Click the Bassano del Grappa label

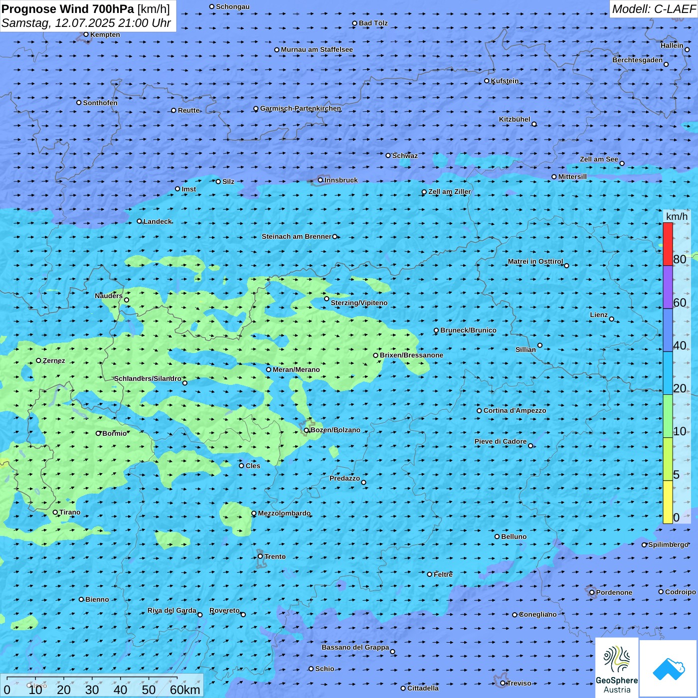coord(355,647)
